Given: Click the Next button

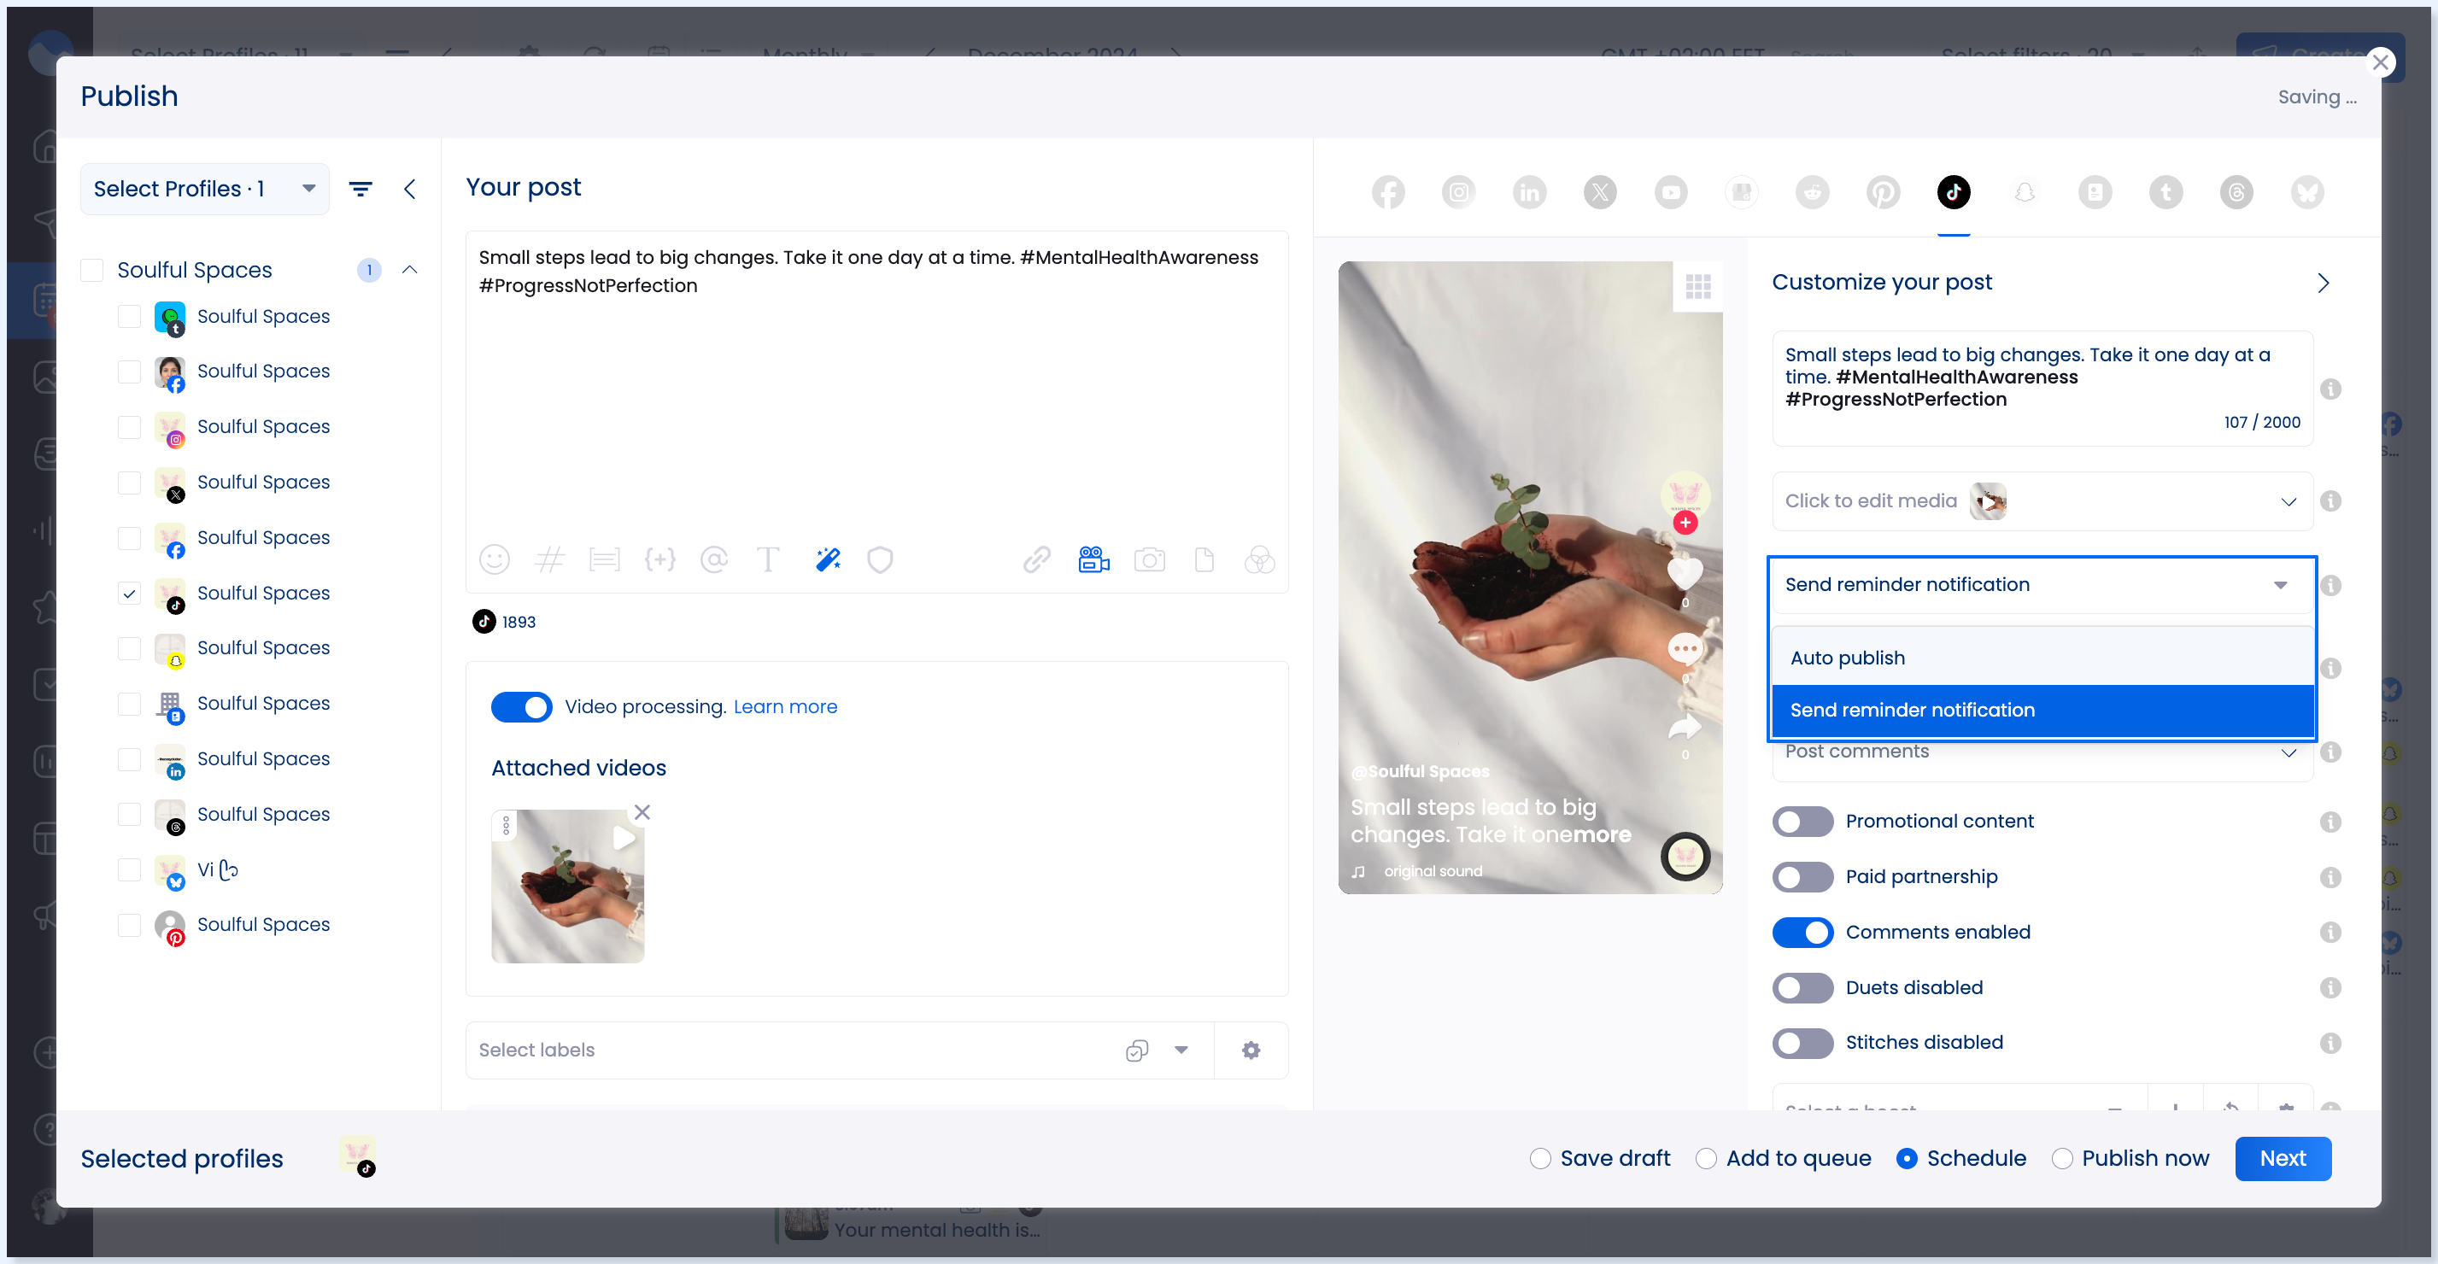Looking at the screenshot, I should [x=2282, y=1159].
